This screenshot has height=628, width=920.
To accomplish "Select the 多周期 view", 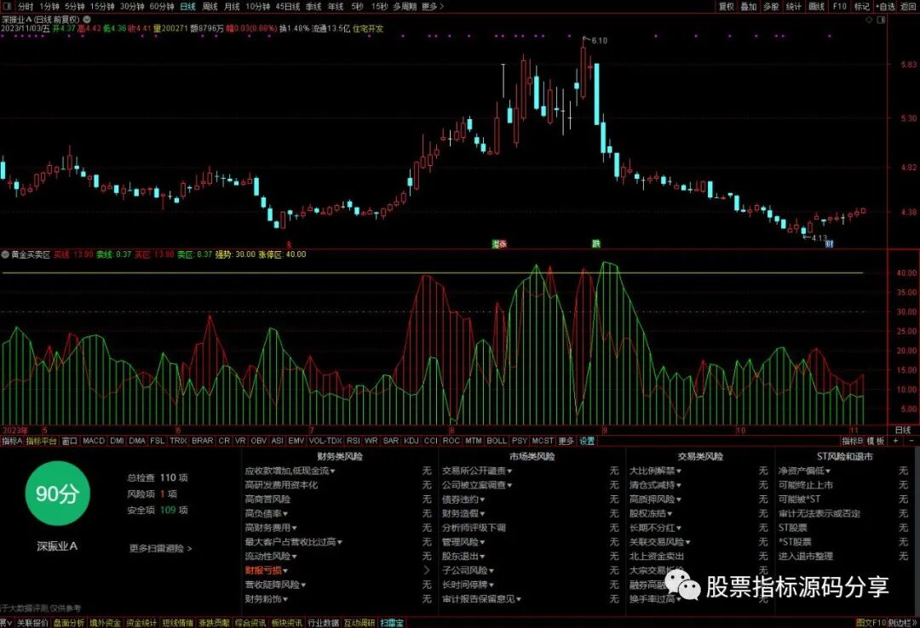I will [405, 7].
